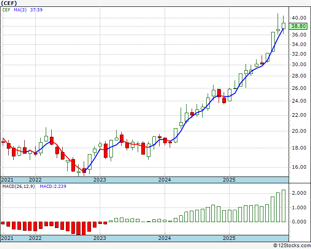Screen dimensions: 311x249
Task: Click the 38.80 current price label
Action: coord(299,26)
